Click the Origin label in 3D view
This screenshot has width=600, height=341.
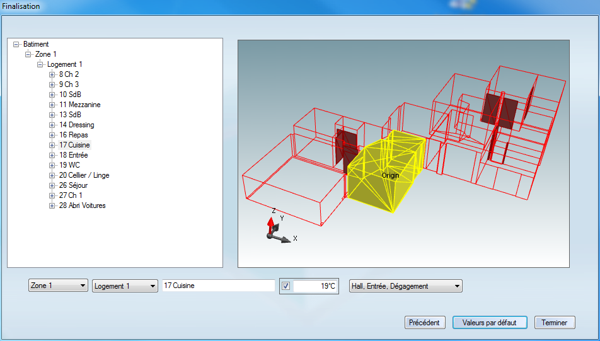click(390, 176)
